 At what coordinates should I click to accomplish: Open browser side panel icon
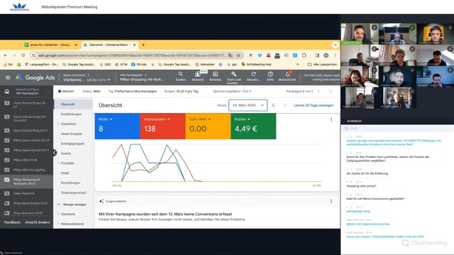[317, 55]
